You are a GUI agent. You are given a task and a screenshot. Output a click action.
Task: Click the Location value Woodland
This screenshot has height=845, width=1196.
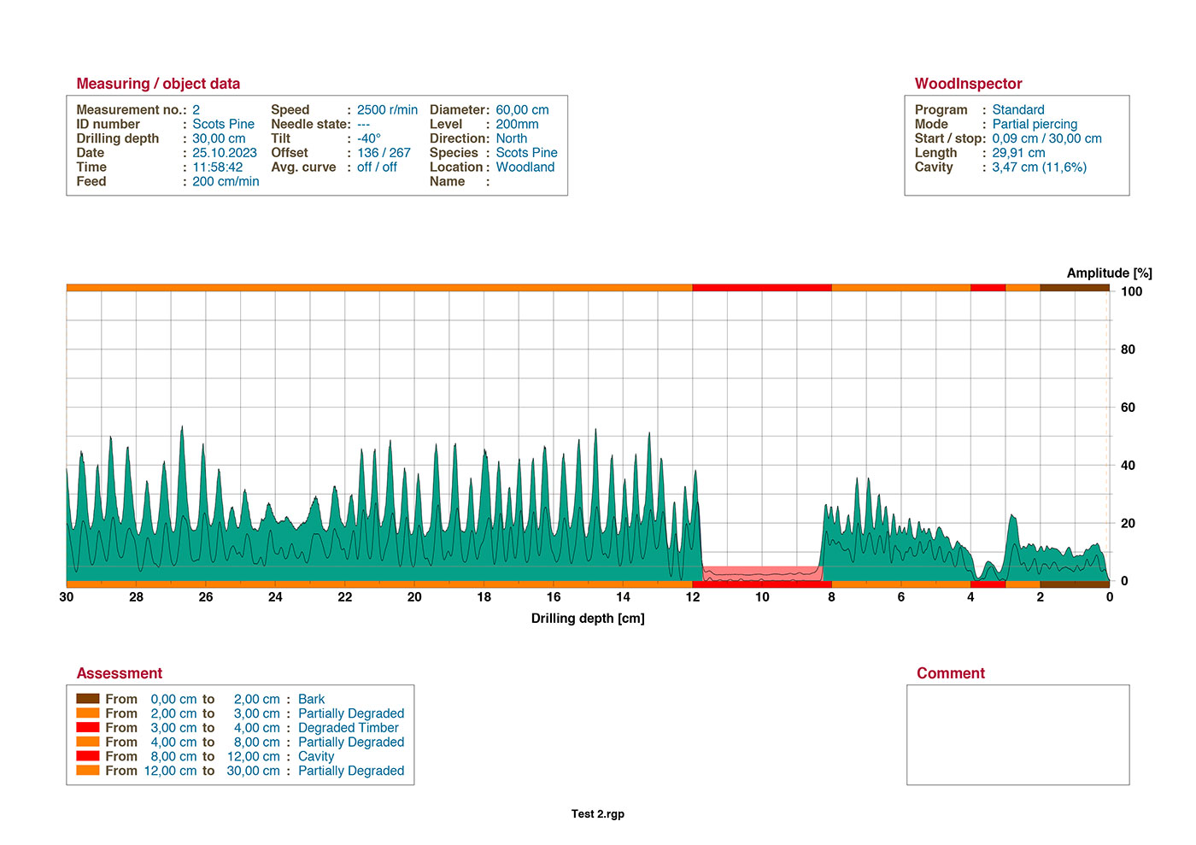point(525,167)
